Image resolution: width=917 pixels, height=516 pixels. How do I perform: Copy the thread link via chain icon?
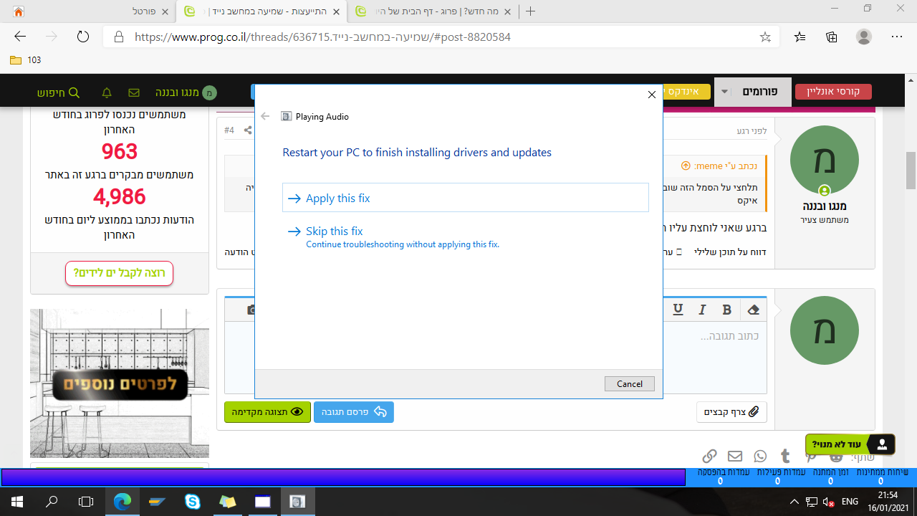pos(709,456)
